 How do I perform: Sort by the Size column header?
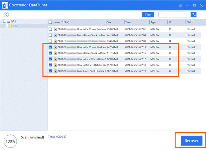click(x=109, y=22)
